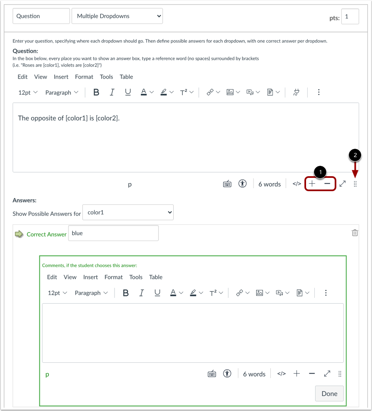
Task: Insert a document via the toolbar icon
Action: (x=271, y=92)
